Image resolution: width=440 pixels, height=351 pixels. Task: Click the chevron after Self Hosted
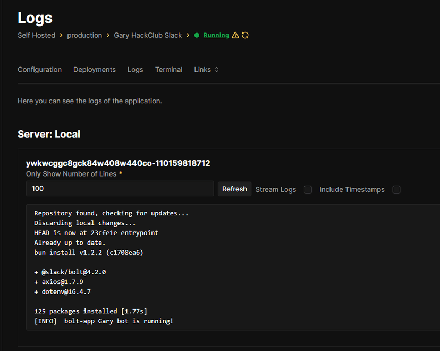[x=61, y=36]
